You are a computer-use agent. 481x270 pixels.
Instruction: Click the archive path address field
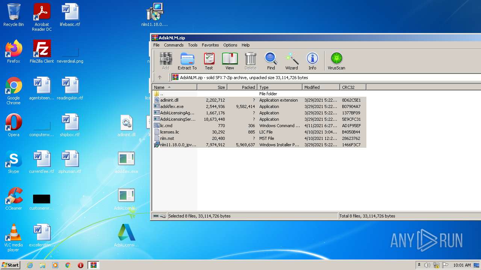click(326, 78)
